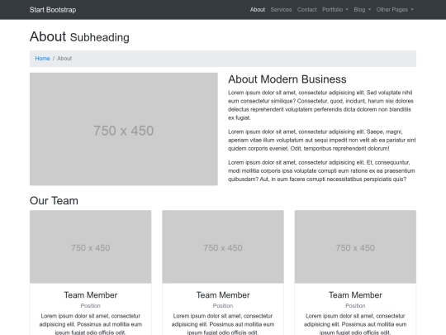The width and height of the screenshot is (446, 335).
Task: Expand the Other Pages dropdown
Action: coord(395,10)
